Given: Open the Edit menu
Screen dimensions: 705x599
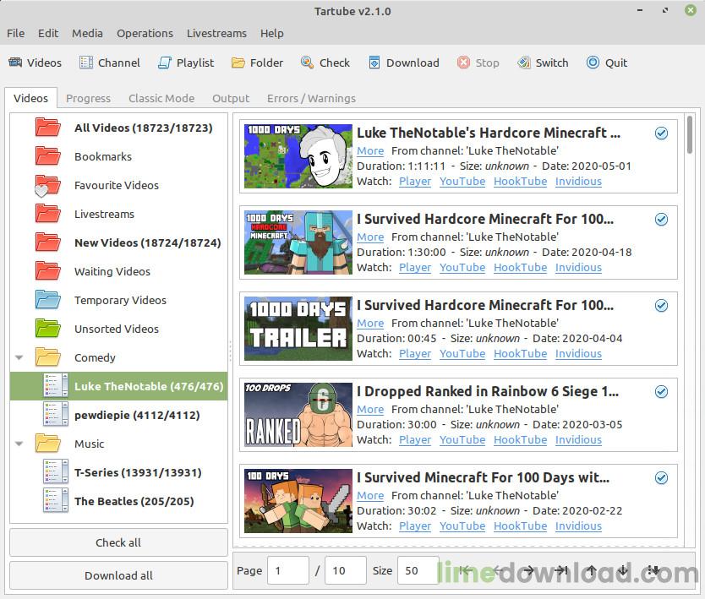Looking at the screenshot, I should [48, 33].
